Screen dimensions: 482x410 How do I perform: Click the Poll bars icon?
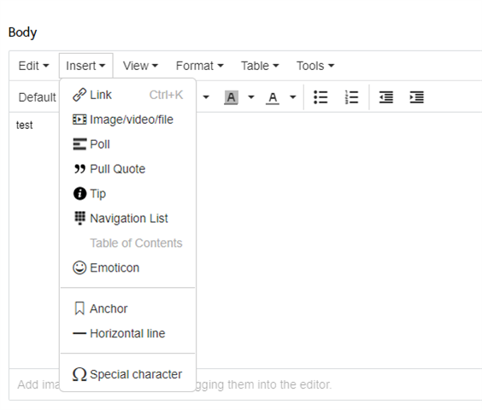coord(79,144)
